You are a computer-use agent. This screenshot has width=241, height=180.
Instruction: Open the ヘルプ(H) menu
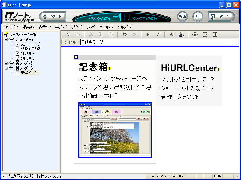pyautogui.click(x=124, y=27)
